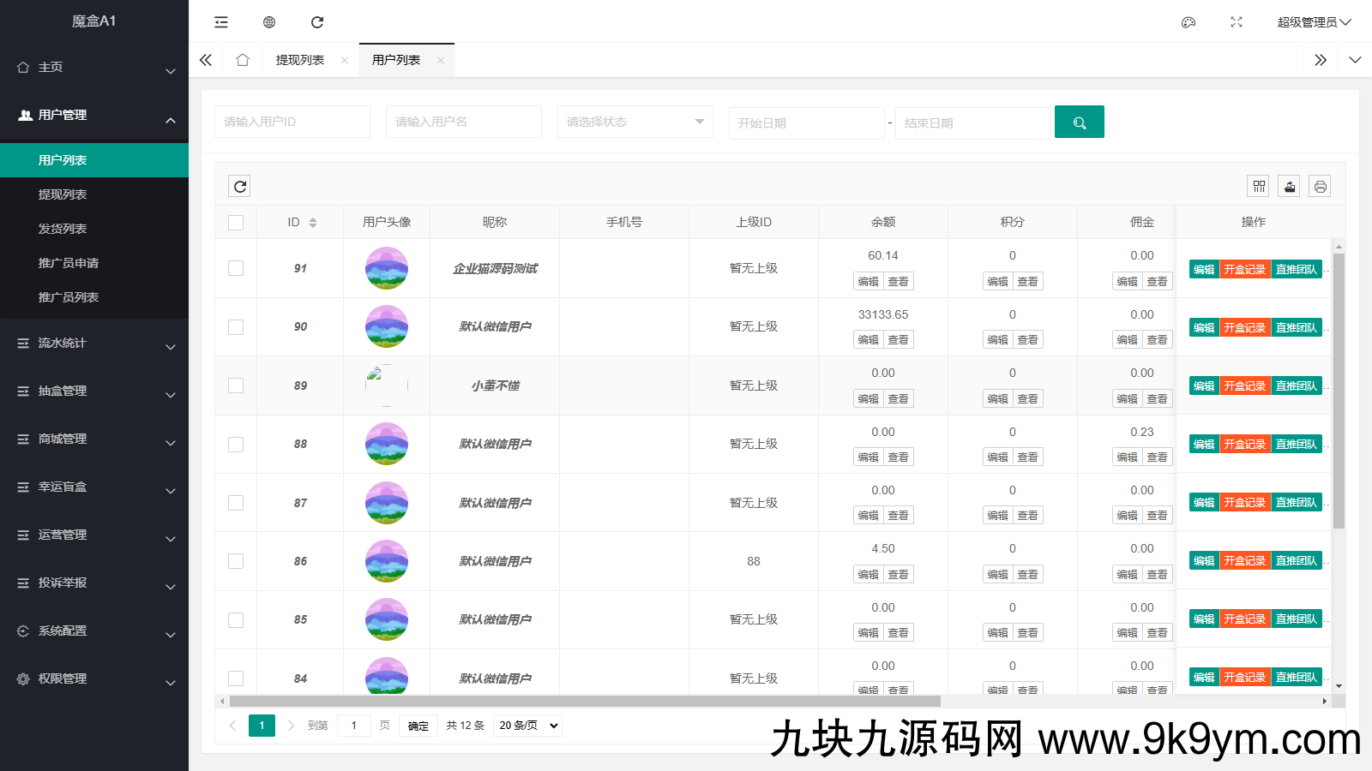Click the horizontal table scrollbar
The width and height of the screenshot is (1372, 771).
[585, 701]
